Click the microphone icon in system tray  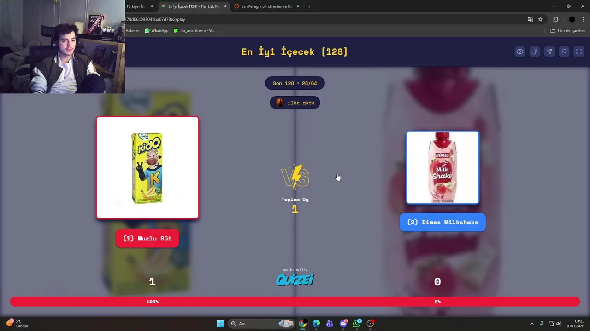click(542, 324)
